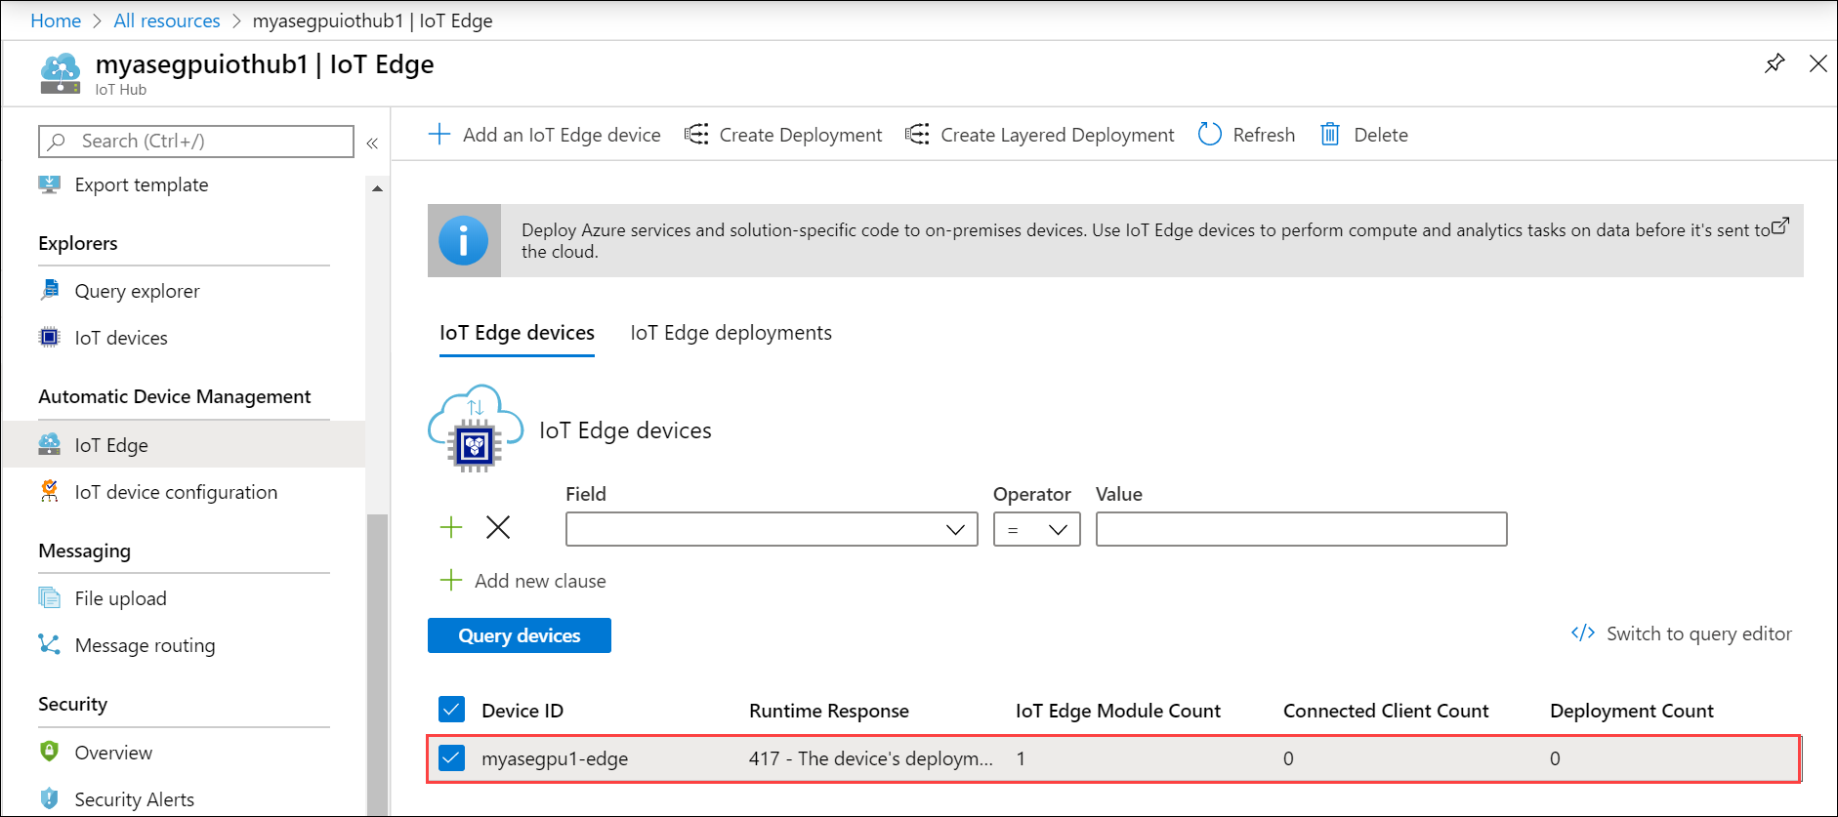Screen dimensions: 1838x817
Task: Click the Refresh circular arrow icon
Action: click(x=1209, y=134)
